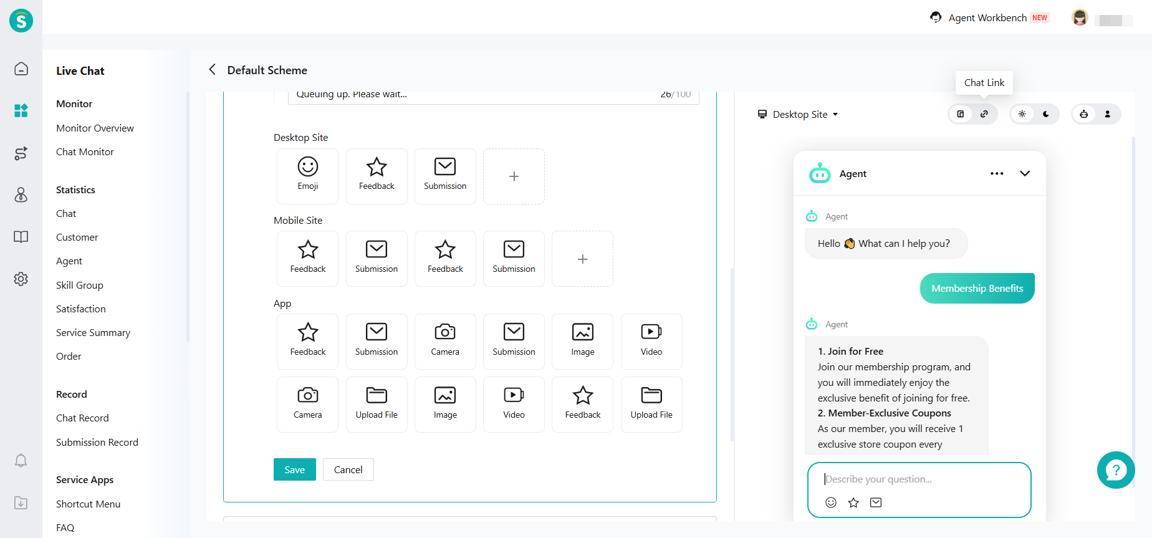Select the Emoji tool under Desktop Site
The width and height of the screenshot is (1152, 538).
click(x=307, y=175)
